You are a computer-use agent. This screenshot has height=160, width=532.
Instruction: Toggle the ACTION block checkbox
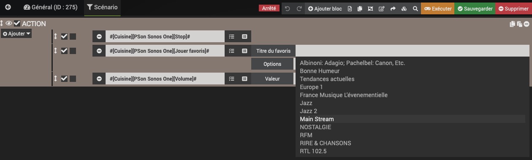[x=17, y=24]
